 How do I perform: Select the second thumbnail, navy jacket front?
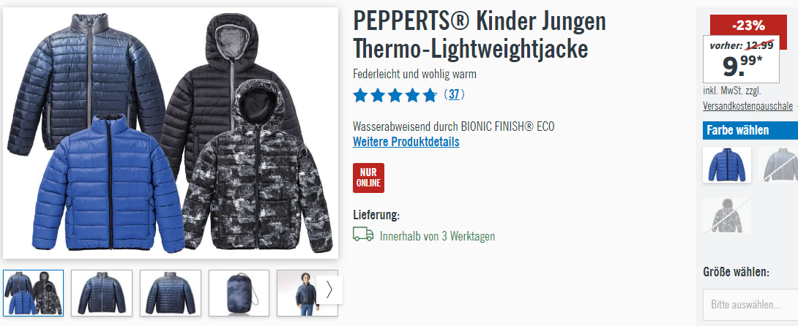tap(102, 293)
